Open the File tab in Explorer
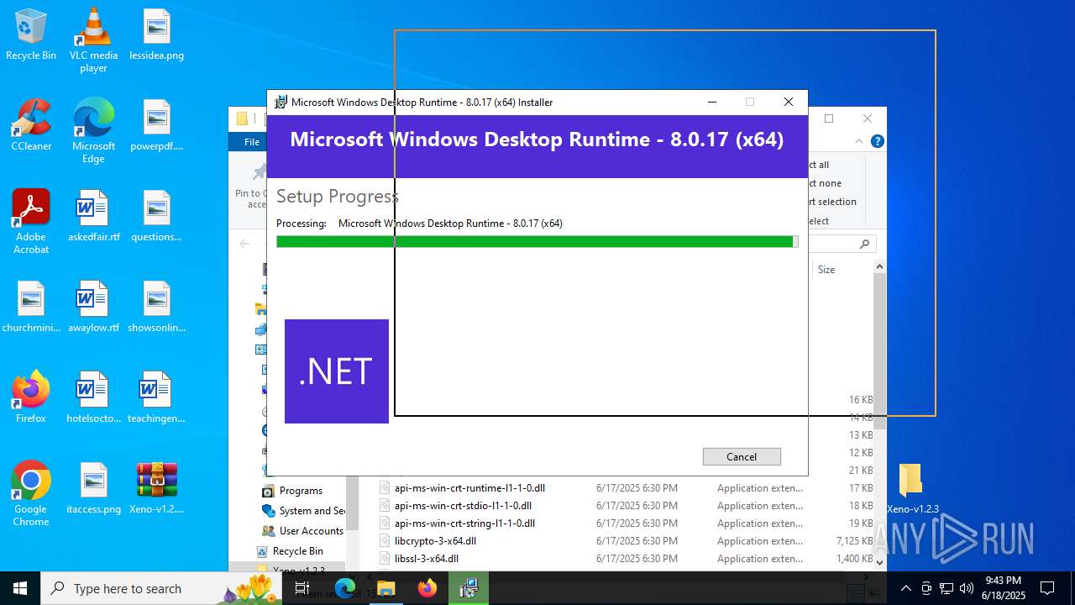Screen dimensions: 1075x605 (252, 142)
